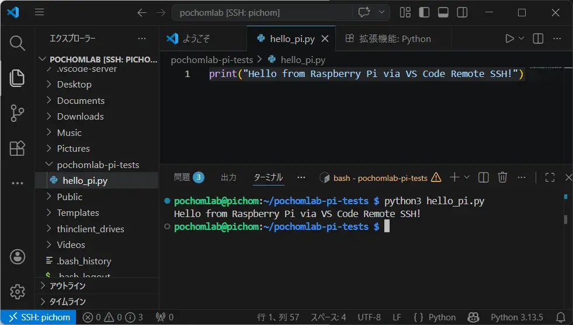573x325 pixels.
Task: Open errors and warnings status item
Action: (113, 317)
